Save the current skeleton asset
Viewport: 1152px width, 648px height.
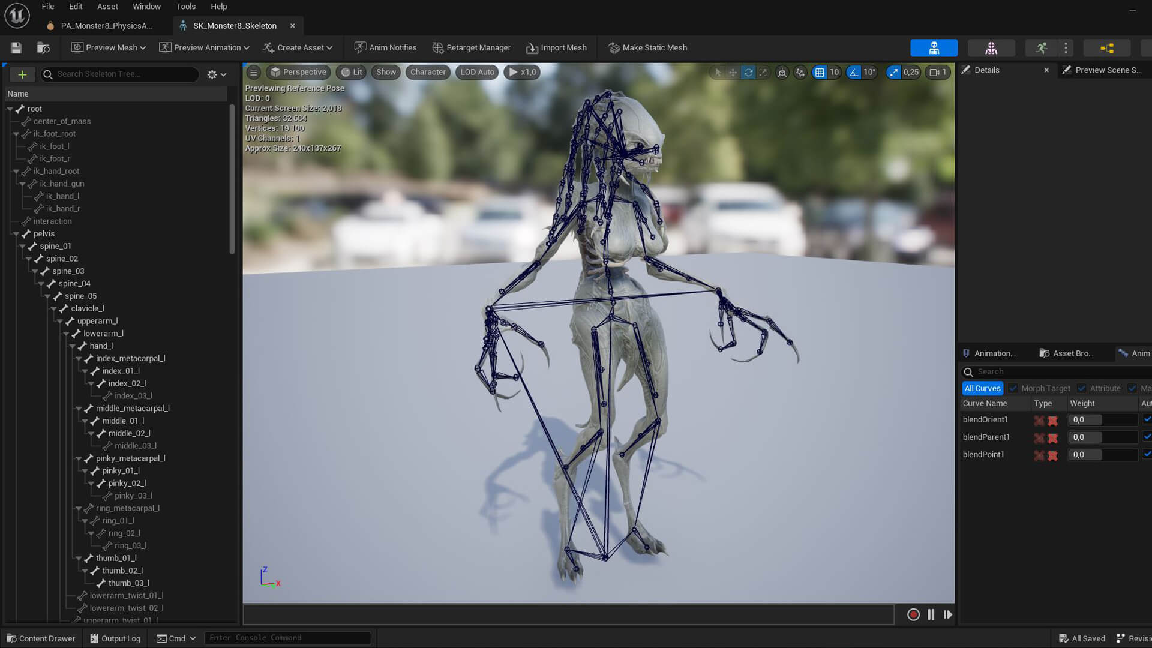[16, 47]
